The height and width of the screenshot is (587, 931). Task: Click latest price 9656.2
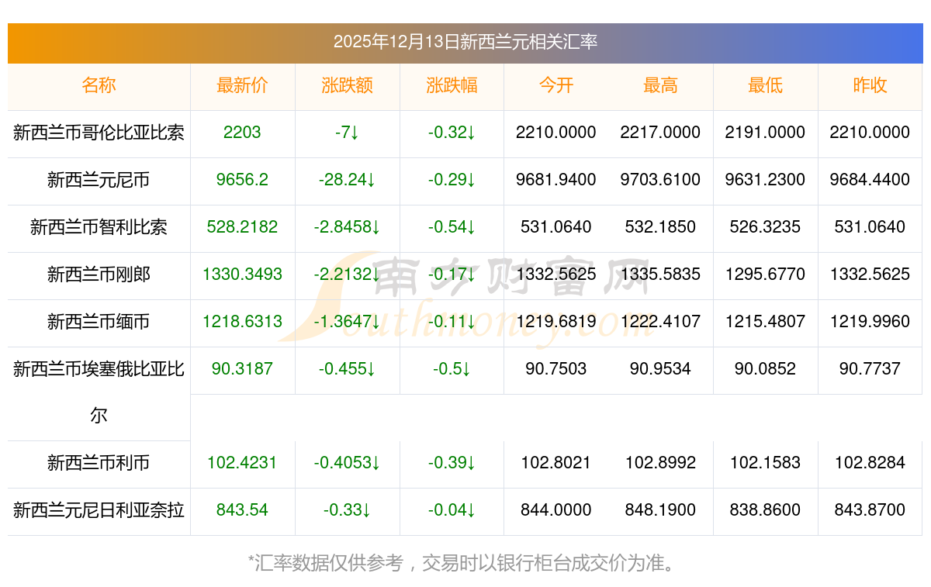tap(242, 180)
